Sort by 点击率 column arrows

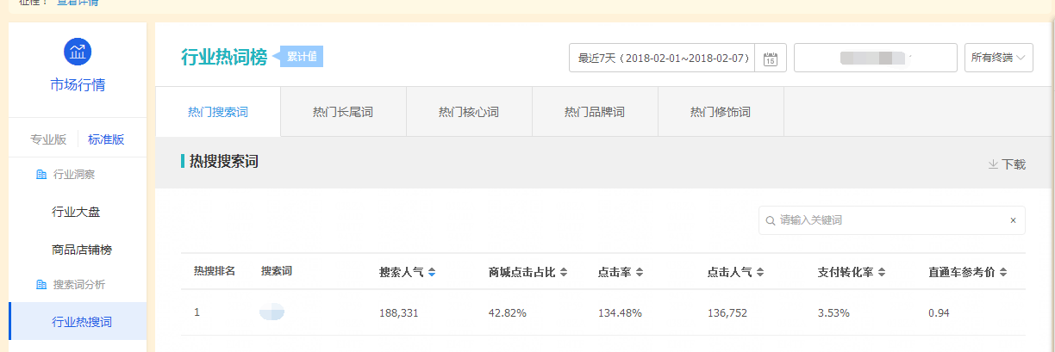640,273
